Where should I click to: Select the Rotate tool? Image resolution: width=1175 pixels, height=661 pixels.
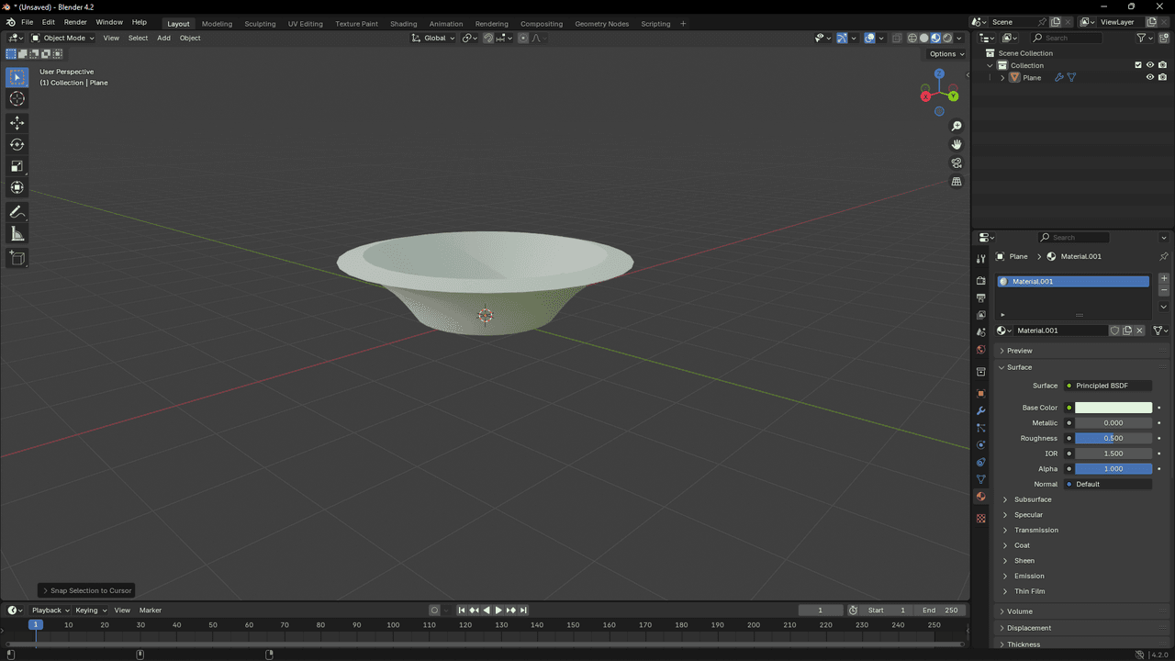point(17,144)
